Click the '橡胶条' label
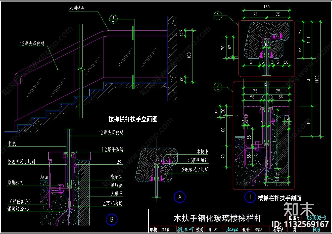The image size is (332, 234). pyautogui.click(x=116, y=177)
